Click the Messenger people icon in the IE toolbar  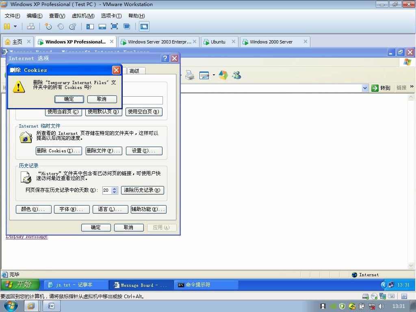click(x=236, y=75)
